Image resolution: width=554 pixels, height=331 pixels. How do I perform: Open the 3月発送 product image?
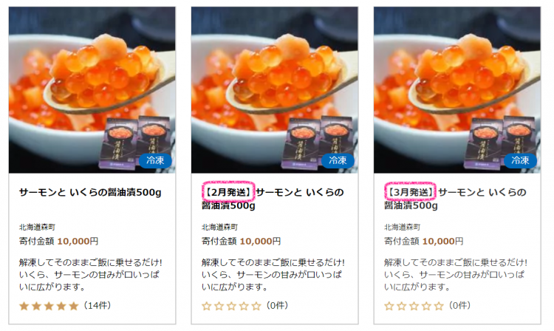(x=457, y=89)
